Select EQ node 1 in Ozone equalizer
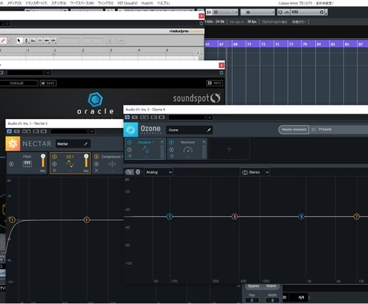The height and width of the screenshot is (304, 368). click(x=170, y=217)
